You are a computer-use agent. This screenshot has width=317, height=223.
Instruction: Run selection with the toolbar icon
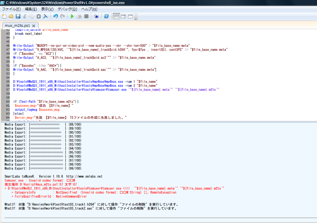click(79, 16)
